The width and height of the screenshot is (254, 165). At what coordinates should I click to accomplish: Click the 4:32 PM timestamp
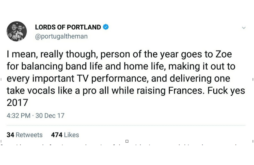(19, 115)
